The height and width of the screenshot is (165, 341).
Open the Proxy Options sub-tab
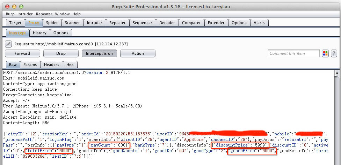pyautogui.click(x=61, y=33)
